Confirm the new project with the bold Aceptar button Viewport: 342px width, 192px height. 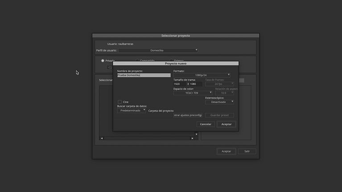(227, 124)
